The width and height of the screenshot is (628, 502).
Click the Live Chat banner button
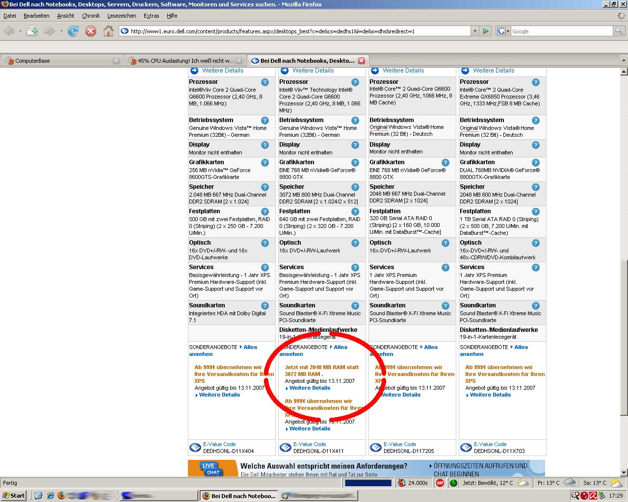point(211,469)
